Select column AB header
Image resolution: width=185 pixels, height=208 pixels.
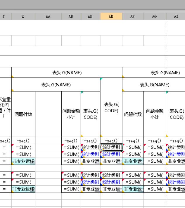(x=71, y=16)
